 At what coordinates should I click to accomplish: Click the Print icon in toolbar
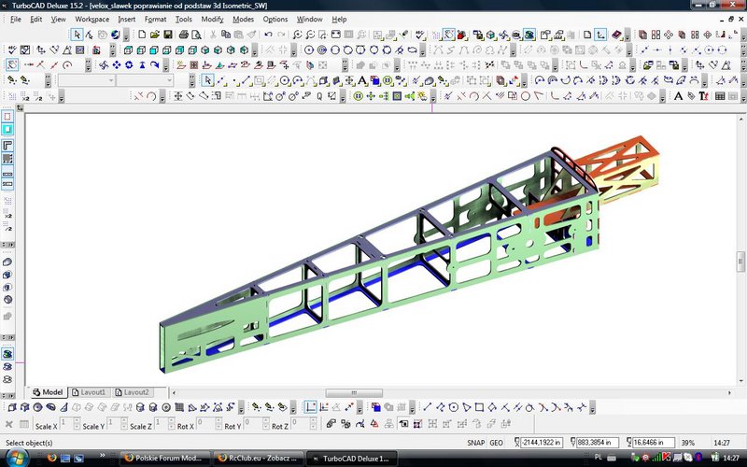183,35
